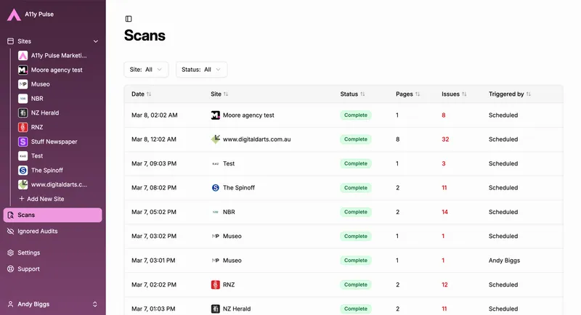Image resolution: width=581 pixels, height=315 pixels.
Task: Click issue count 3 in the Test scan row
Action: click(444, 163)
